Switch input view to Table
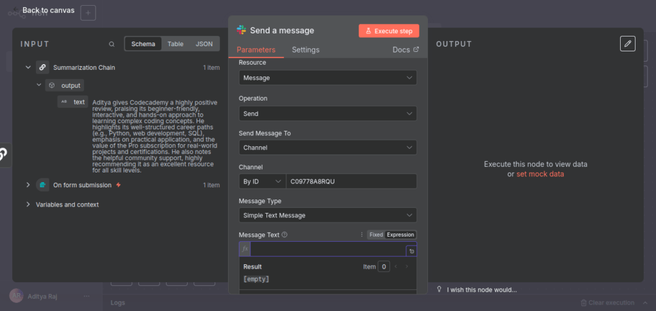This screenshot has height=311, width=656. pyautogui.click(x=175, y=44)
